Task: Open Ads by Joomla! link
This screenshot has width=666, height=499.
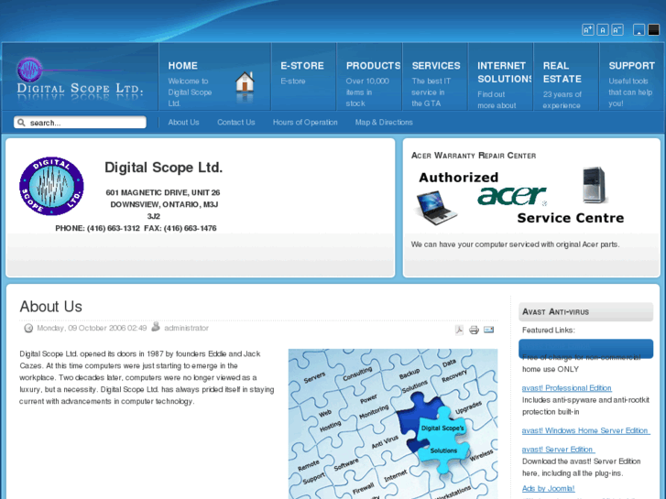Action: pyautogui.click(x=549, y=488)
